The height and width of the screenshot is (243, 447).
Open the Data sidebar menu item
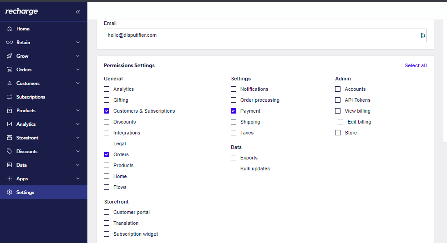(x=44, y=165)
